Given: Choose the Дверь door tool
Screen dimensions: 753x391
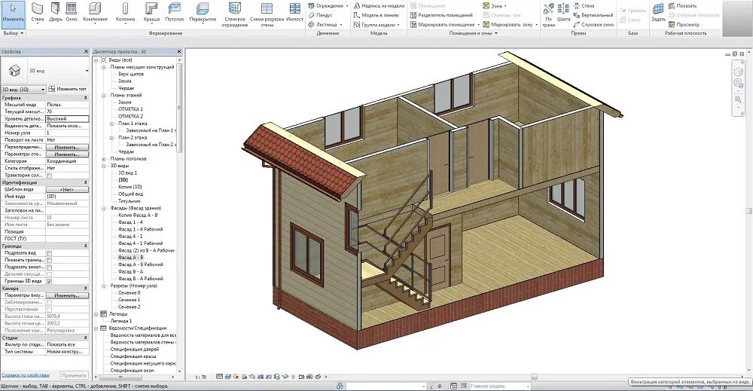Looking at the screenshot, I should (x=56, y=13).
